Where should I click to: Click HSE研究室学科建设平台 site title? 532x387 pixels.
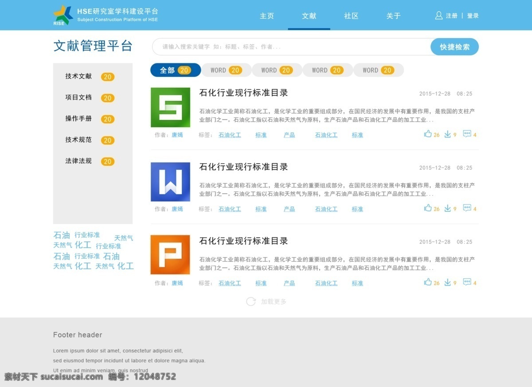[x=117, y=11]
